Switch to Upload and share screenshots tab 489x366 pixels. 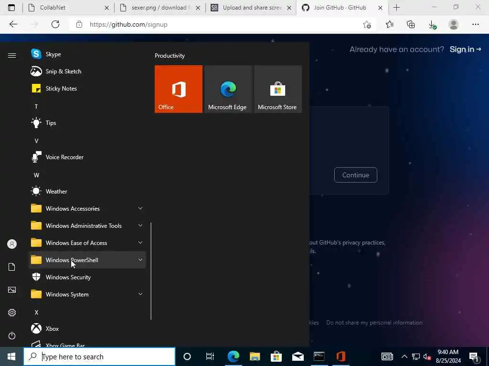(251, 8)
